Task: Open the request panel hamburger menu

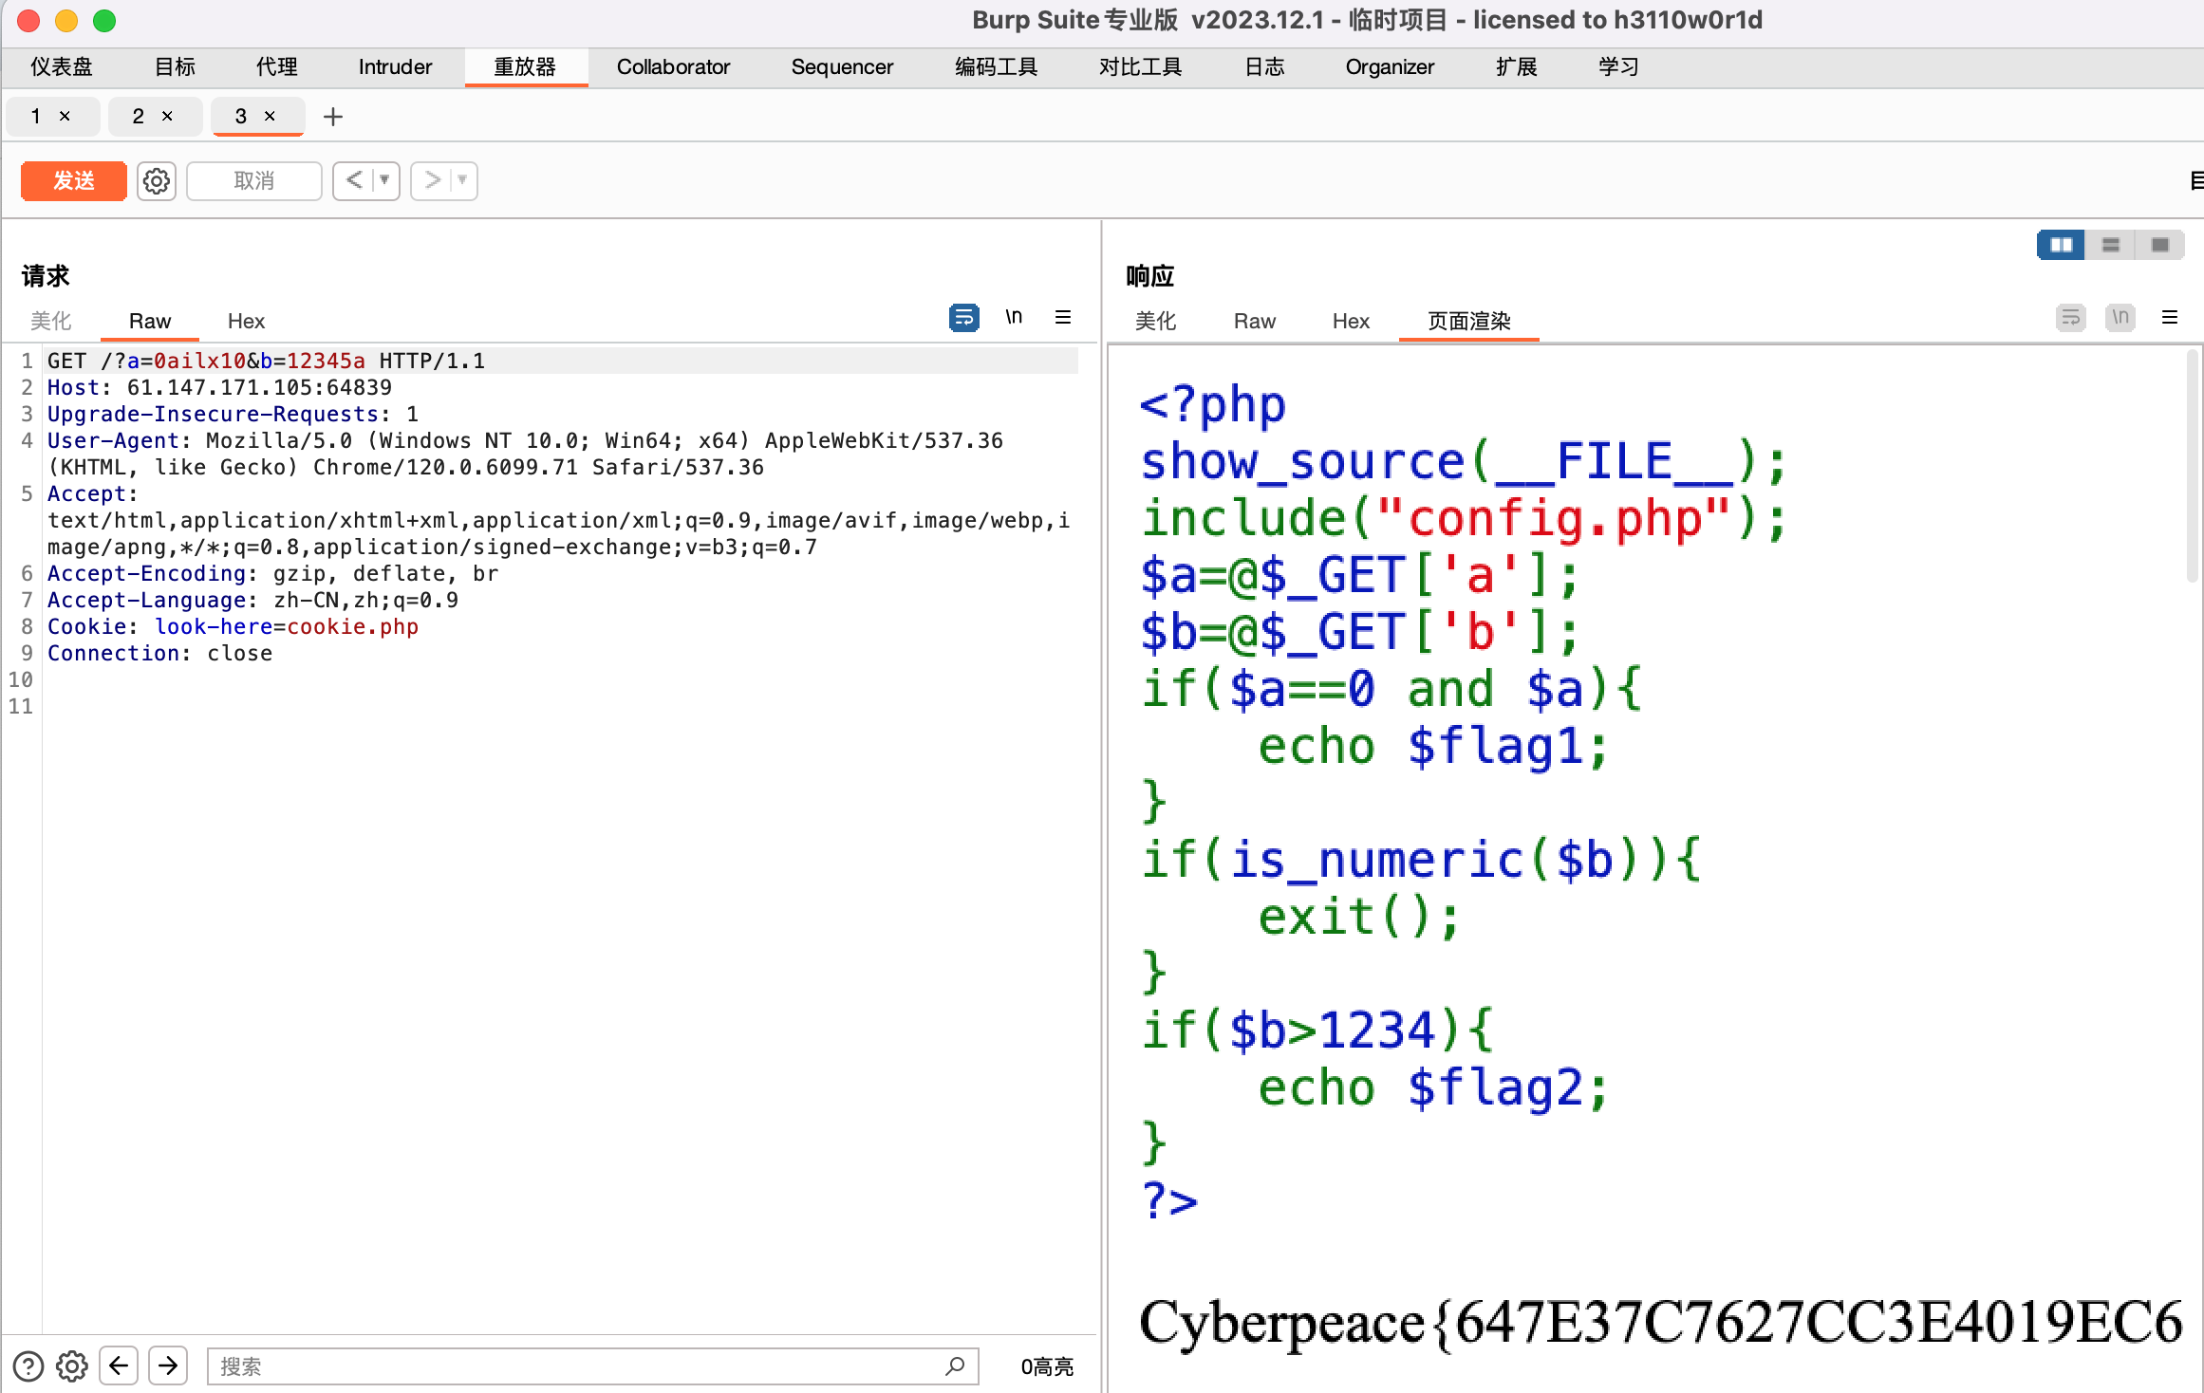Action: point(1063,317)
